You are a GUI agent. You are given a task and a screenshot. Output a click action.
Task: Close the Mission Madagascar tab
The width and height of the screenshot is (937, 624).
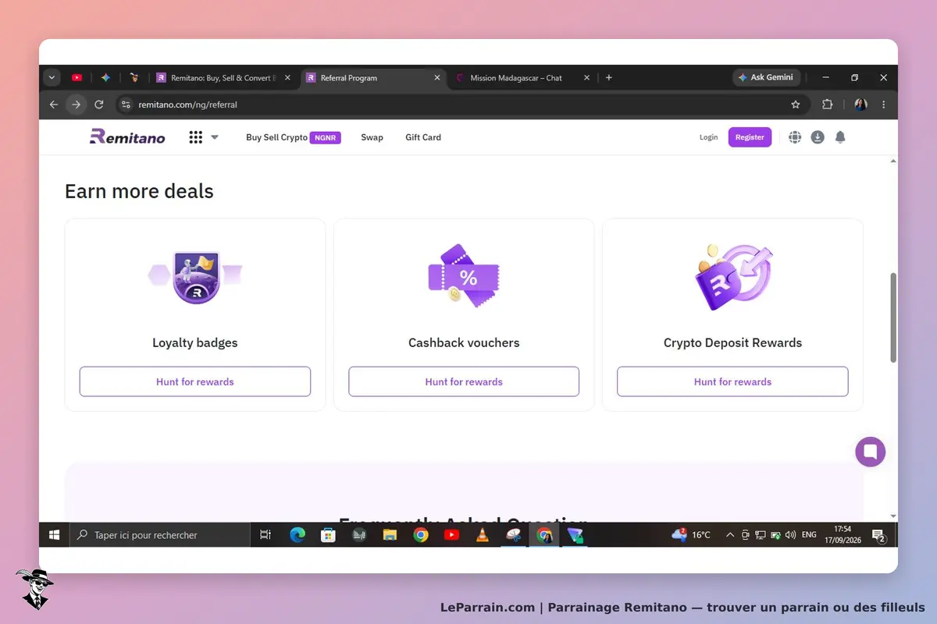pyautogui.click(x=586, y=78)
